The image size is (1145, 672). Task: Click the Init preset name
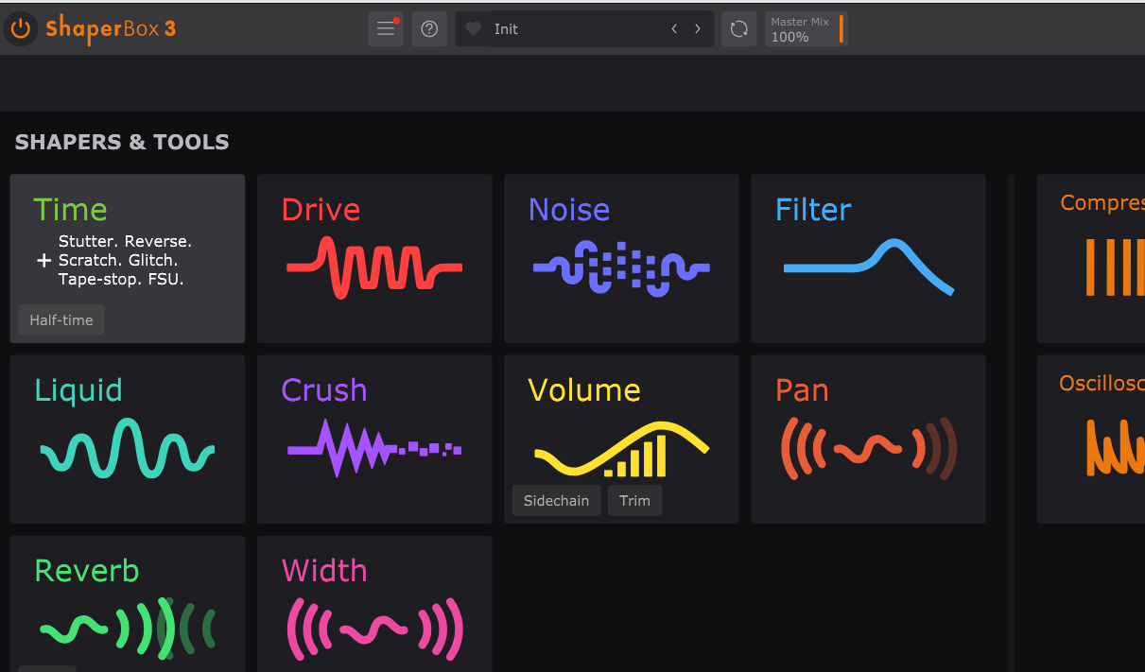tap(507, 29)
